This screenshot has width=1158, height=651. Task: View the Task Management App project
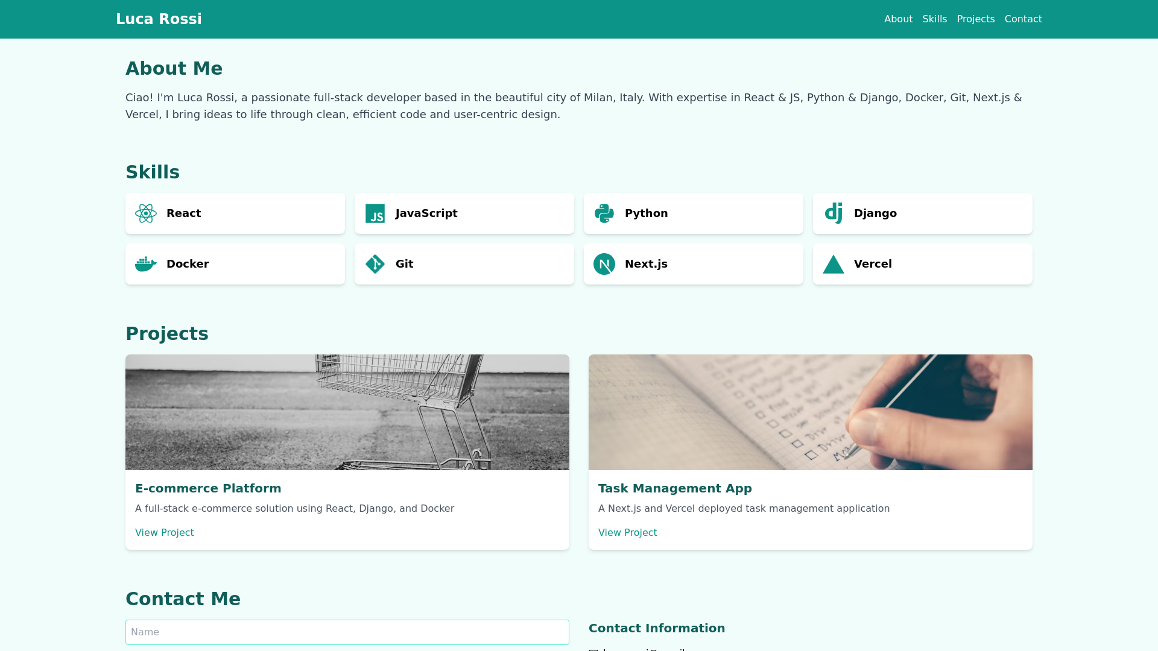(627, 532)
